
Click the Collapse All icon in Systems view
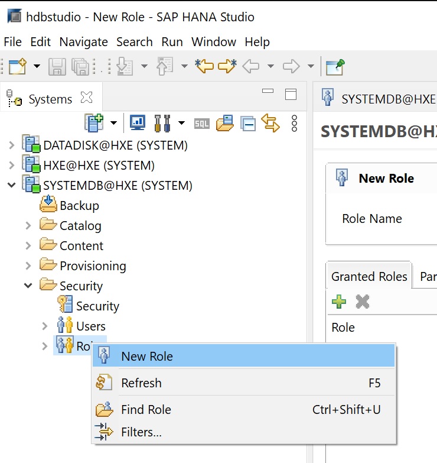point(248,124)
